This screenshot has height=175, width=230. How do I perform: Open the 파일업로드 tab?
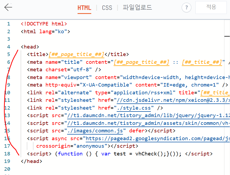pos(137,8)
